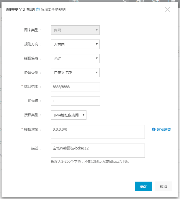
Task: Click the 描述 field label
Action: 36,148
